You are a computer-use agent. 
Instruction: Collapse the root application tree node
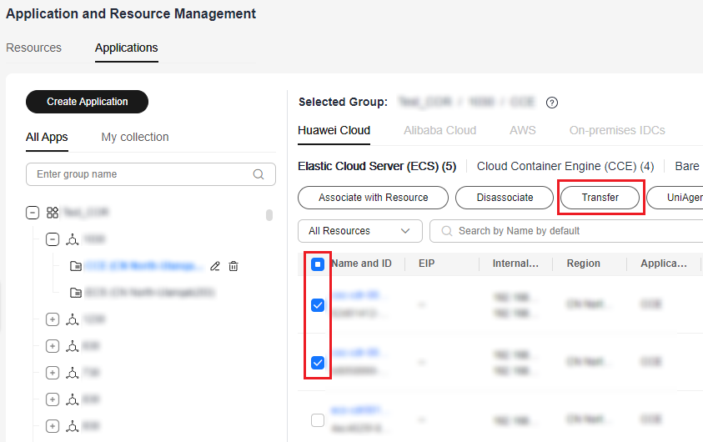tap(33, 213)
